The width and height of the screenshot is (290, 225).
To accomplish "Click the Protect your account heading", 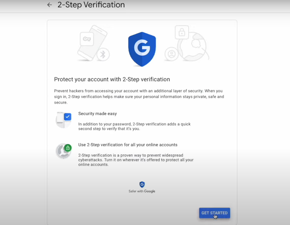I will (x=112, y=79).
